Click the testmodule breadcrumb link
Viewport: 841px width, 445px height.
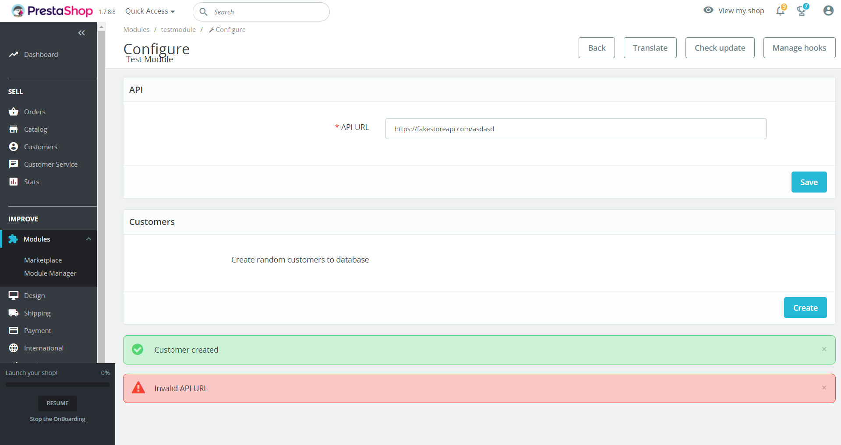[x=178, y=30]
